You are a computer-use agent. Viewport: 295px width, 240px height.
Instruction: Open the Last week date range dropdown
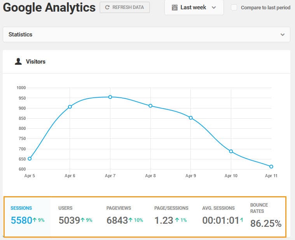(x=194, y=7)
